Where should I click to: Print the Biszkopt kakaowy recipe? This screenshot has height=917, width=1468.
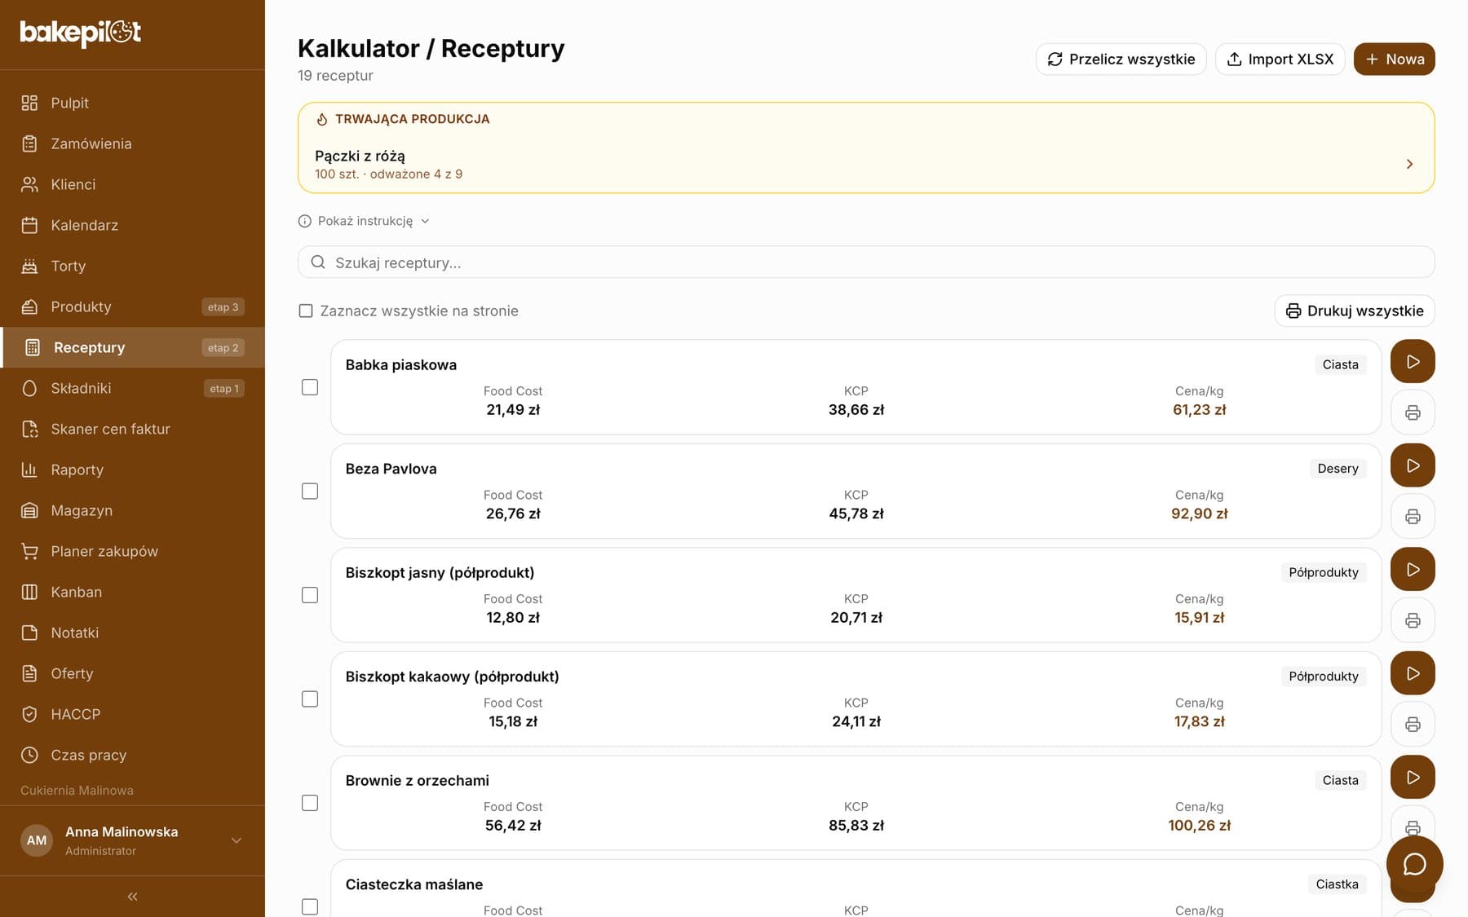tap(1413, 724)
